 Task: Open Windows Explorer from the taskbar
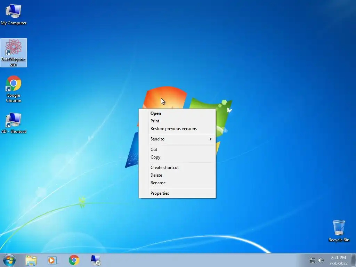[31, 260]
